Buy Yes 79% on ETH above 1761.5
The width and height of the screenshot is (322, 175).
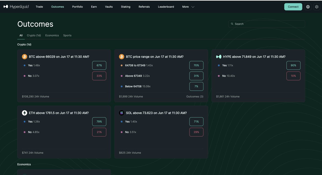point(99,121)
